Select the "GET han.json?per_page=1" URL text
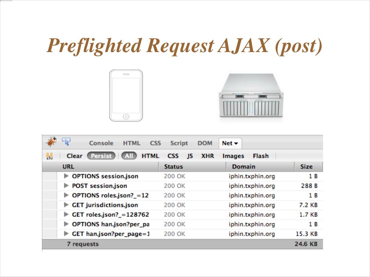This screenshot has width=370, height=277. click(111, 234)
